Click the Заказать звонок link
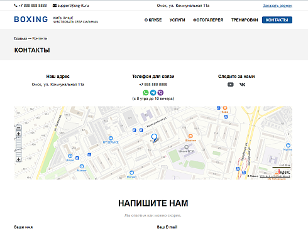Screen dimensions: 308x231 [277, 6]
